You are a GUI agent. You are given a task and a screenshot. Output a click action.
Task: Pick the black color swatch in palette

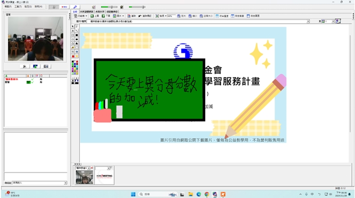click(73, 61)
